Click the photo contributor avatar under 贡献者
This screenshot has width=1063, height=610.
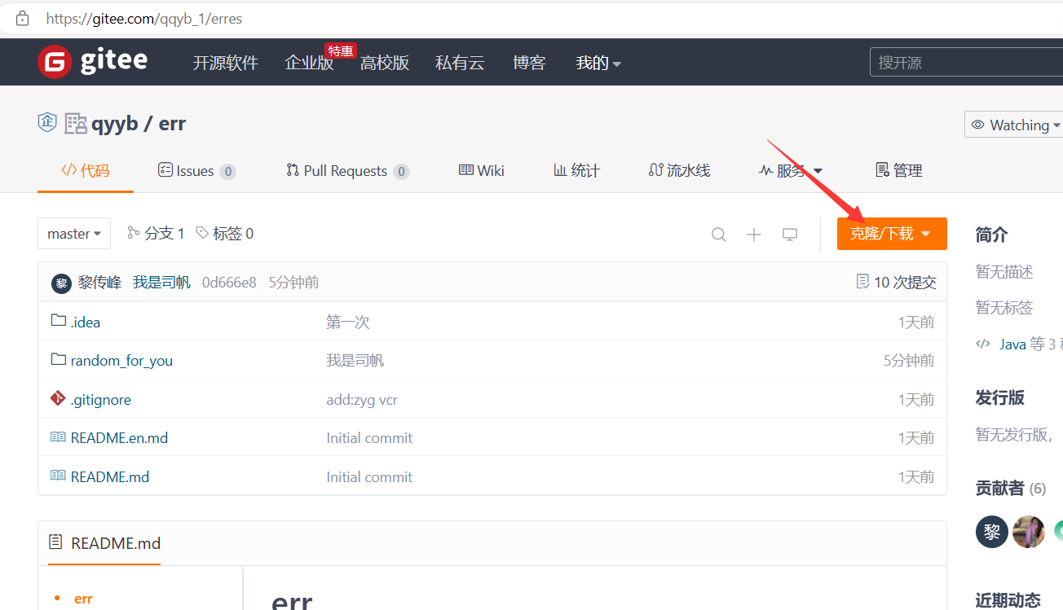click(x=1029, y=532)
